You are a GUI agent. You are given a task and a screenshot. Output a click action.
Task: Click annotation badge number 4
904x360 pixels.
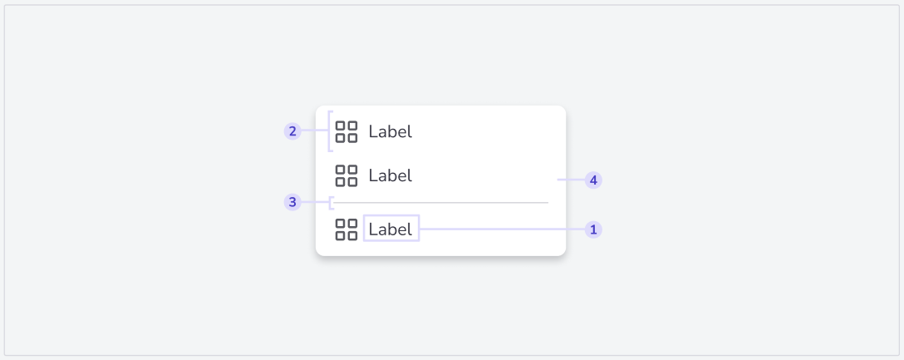tap(593, 180)
